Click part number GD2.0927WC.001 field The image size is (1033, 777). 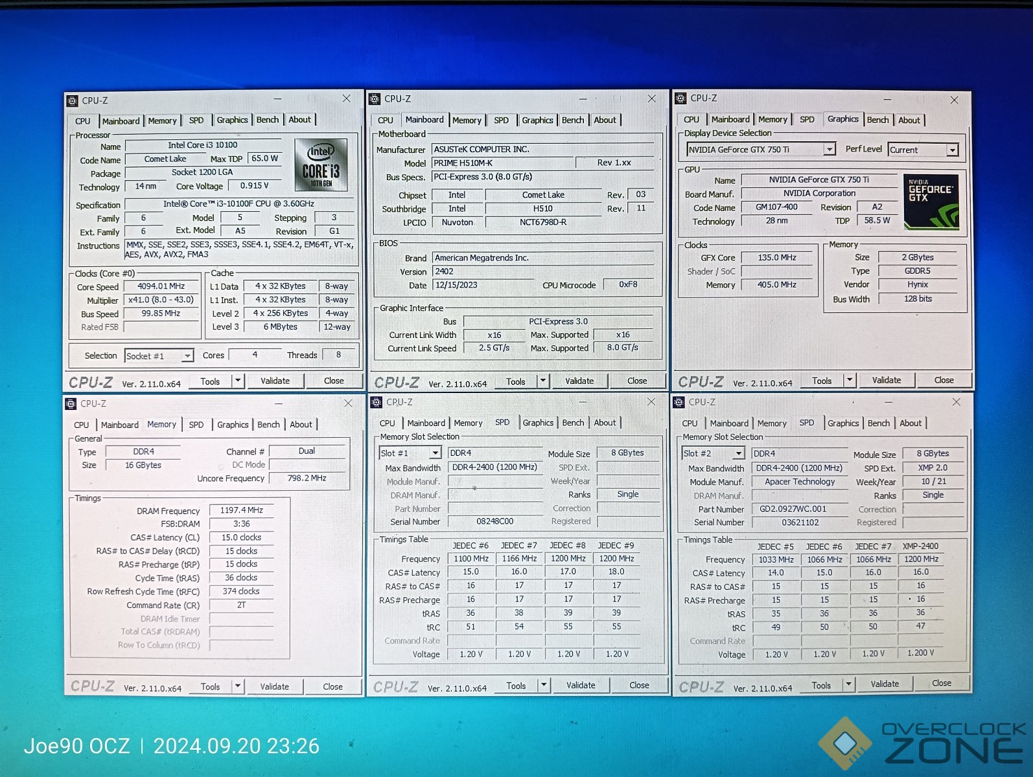[x=800, y=509]
